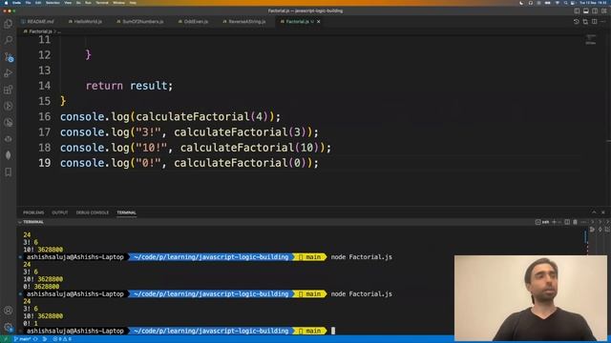Open the DEBUG CONSOLE panel tab
Image resolution: width=611 pixels, height=343 pixels.
click(93, 212)
